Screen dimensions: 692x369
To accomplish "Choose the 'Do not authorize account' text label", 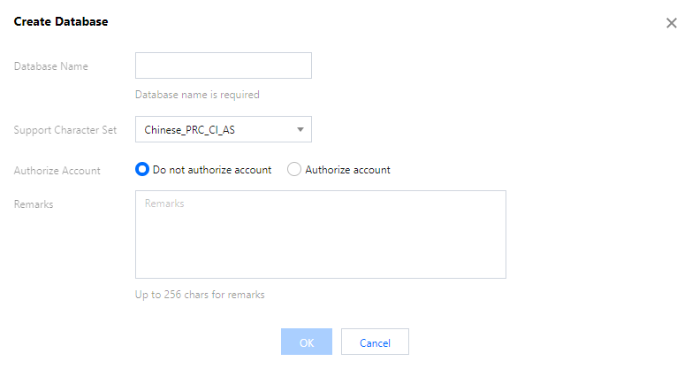I will (212, 170).
